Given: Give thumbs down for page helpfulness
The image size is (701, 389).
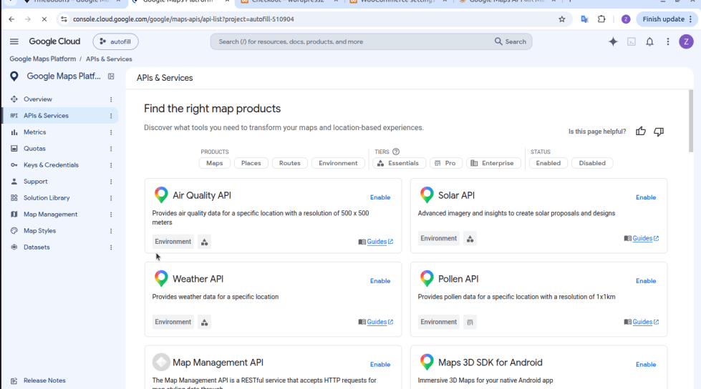Looking at the screenshot, I should coord(659,132).
